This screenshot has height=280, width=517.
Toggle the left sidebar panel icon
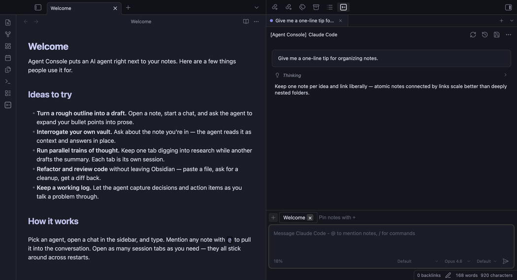pos(38,7)
